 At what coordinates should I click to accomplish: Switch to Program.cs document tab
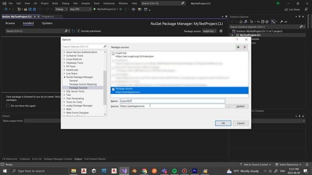(48, 17)
